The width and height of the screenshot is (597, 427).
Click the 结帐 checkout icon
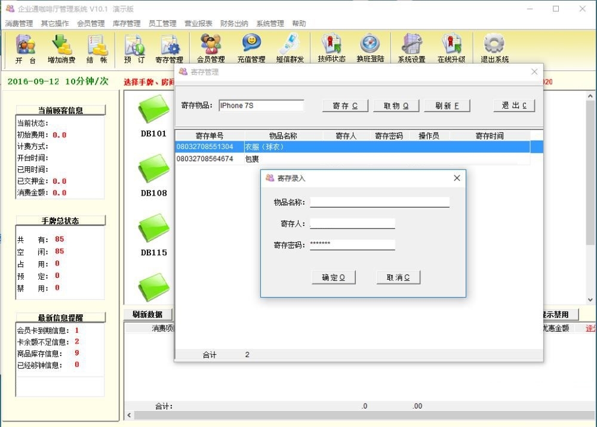click(x=97, y=49)
